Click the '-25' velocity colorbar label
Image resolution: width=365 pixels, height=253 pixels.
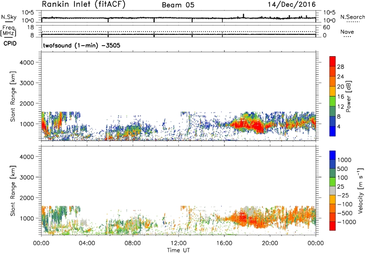343,195
